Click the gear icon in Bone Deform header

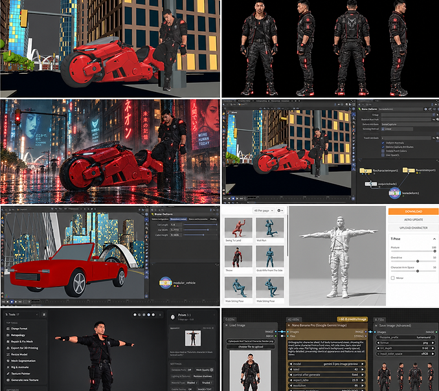[425, 109]
